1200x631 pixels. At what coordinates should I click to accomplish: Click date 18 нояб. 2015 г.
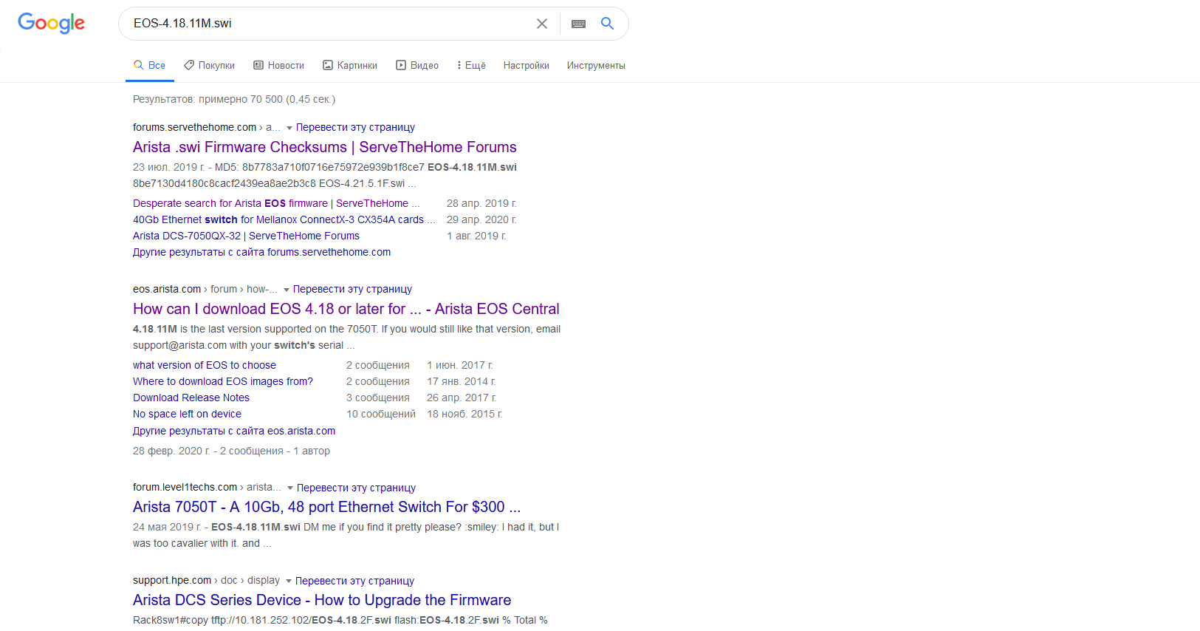click(x=464, y=414)
